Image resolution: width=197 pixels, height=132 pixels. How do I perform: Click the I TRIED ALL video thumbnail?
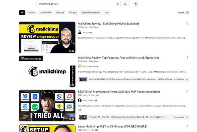47,106
